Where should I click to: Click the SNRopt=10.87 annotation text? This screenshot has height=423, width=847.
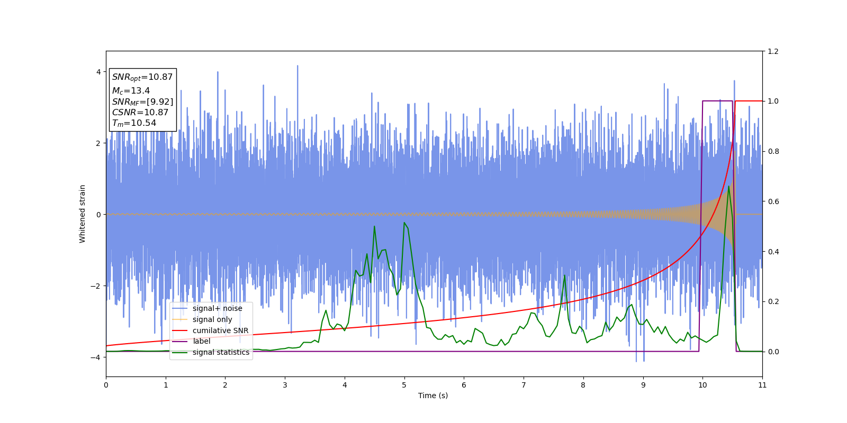[142, 77]
